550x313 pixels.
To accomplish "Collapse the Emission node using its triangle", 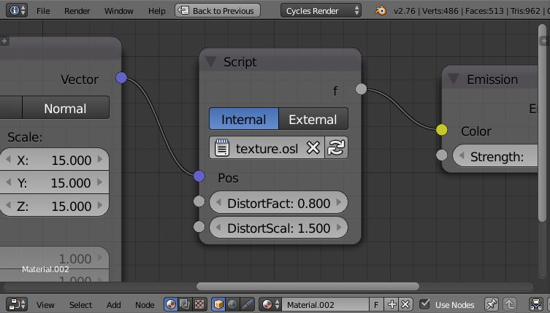I will click(454, 79).
